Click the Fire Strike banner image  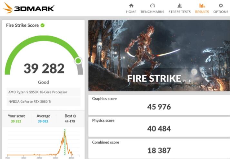point(159,55)
